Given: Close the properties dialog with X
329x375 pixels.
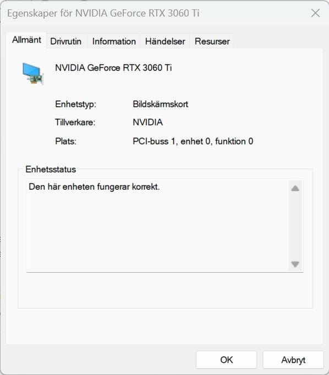Looking at the screenshot, I should [315, 13].
